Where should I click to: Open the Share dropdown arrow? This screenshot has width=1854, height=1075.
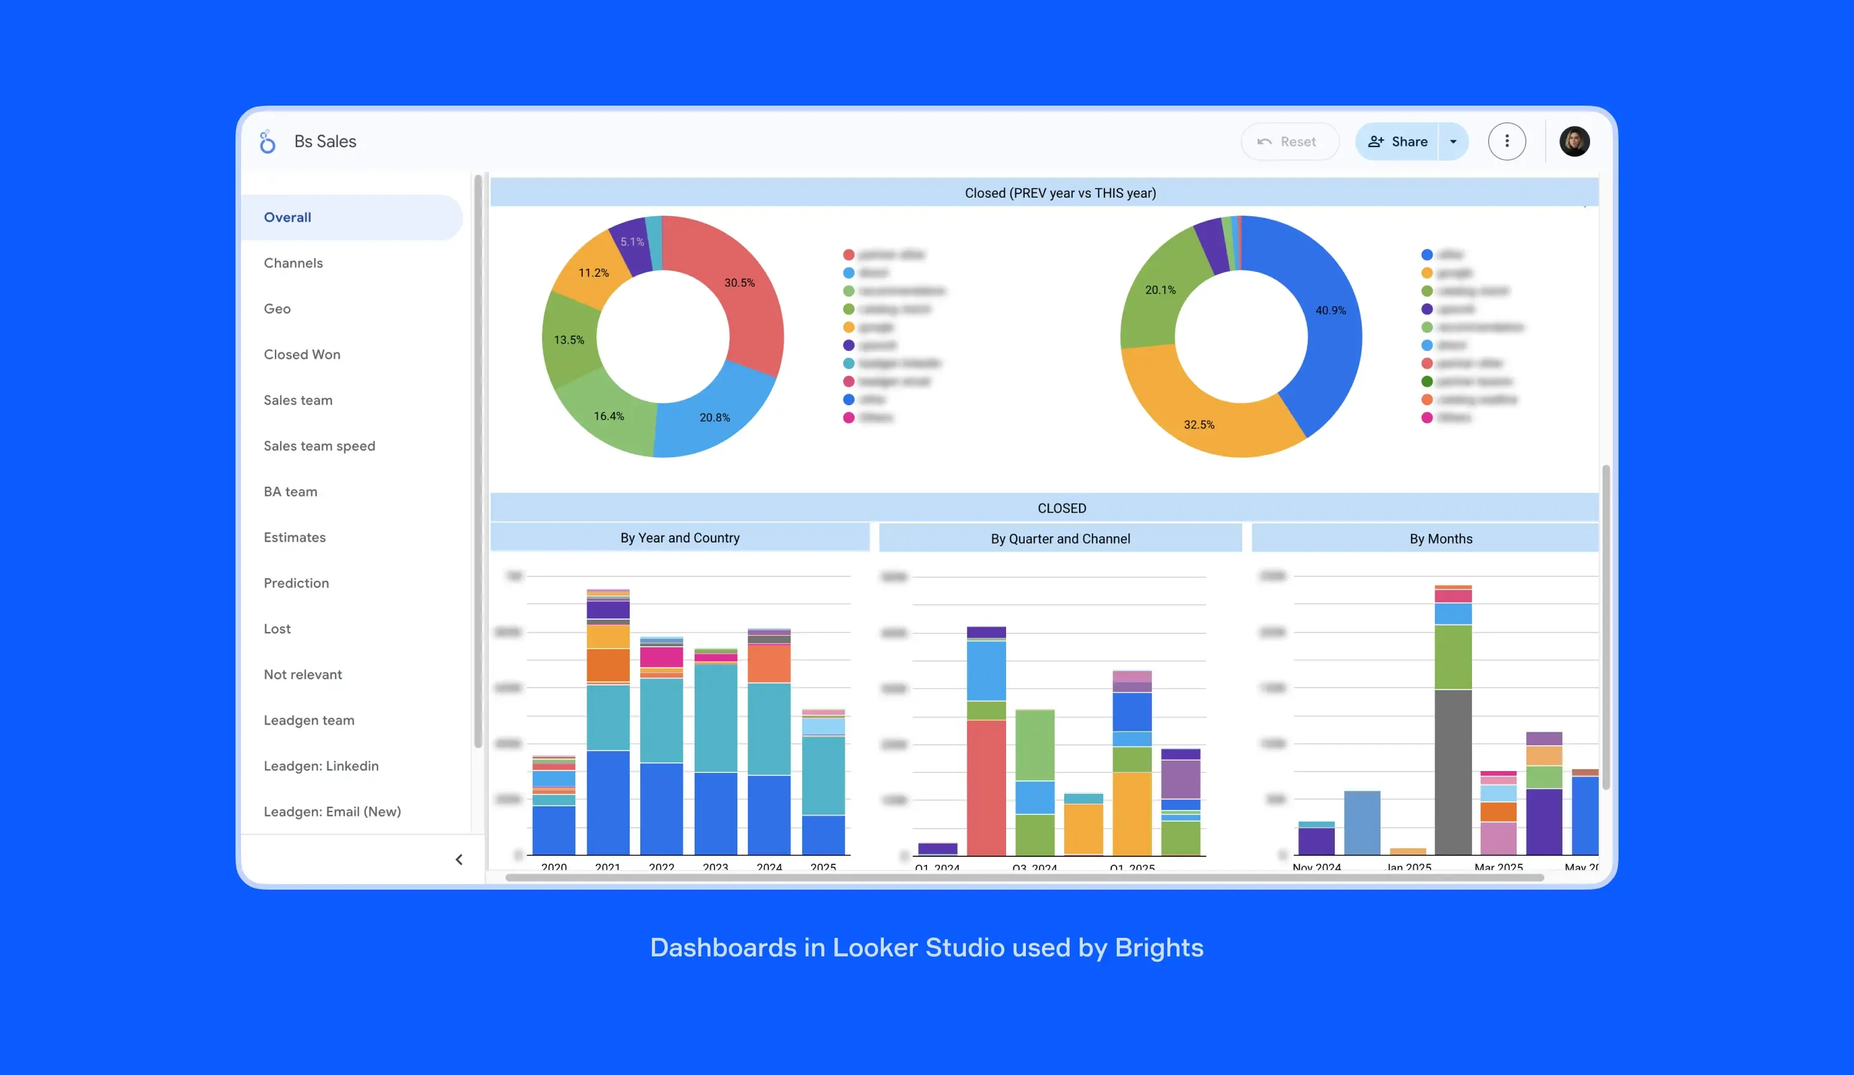pos(1453,141)
